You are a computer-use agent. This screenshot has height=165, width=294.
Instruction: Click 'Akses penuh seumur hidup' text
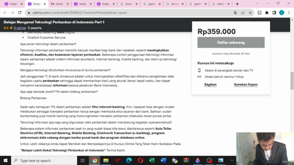point(224,77)
